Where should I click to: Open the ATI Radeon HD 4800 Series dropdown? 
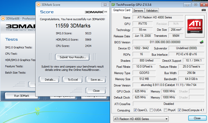pos(141,119)
